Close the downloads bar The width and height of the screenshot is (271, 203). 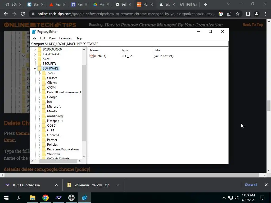tap(266, 185)
